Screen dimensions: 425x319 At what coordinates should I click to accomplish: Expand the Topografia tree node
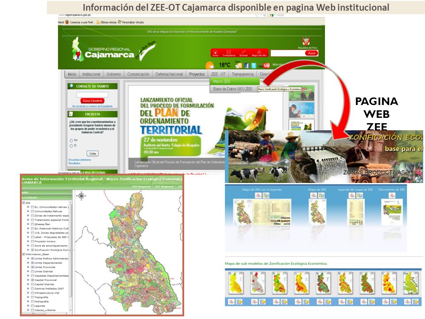point(28,297)
